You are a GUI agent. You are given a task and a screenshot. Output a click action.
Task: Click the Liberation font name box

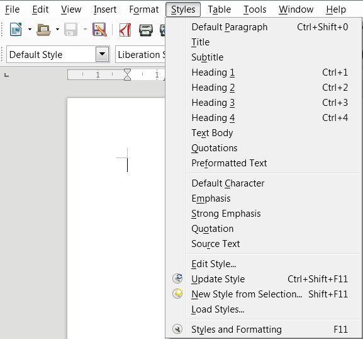tap(140, 54)
